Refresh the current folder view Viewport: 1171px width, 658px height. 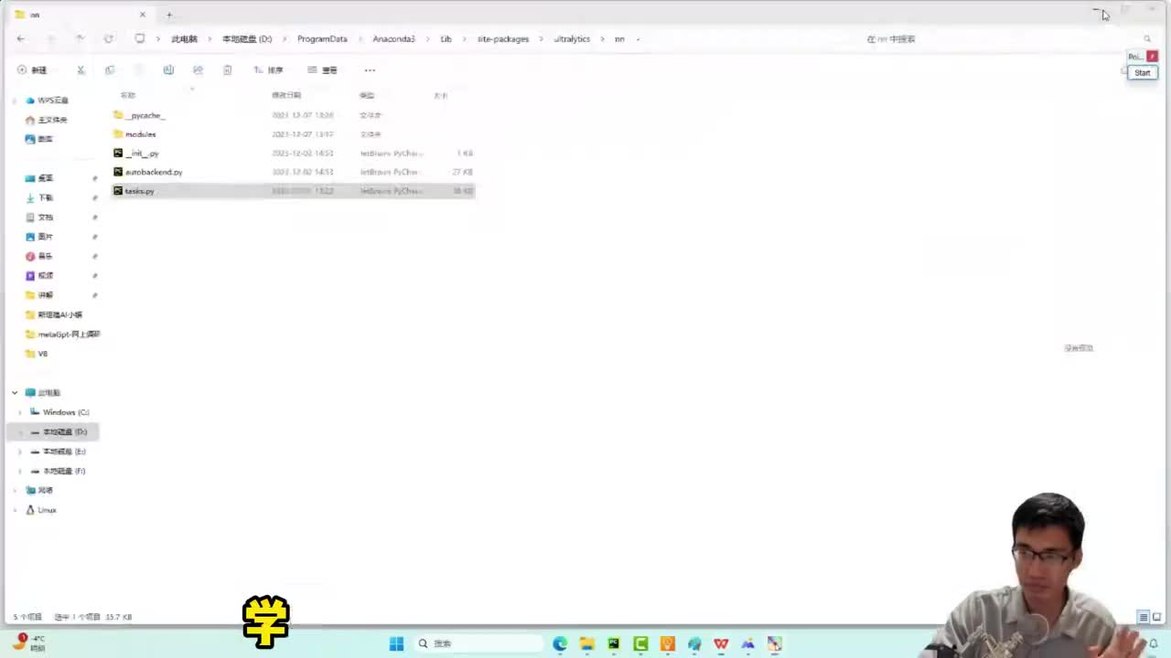pos(109,38)
